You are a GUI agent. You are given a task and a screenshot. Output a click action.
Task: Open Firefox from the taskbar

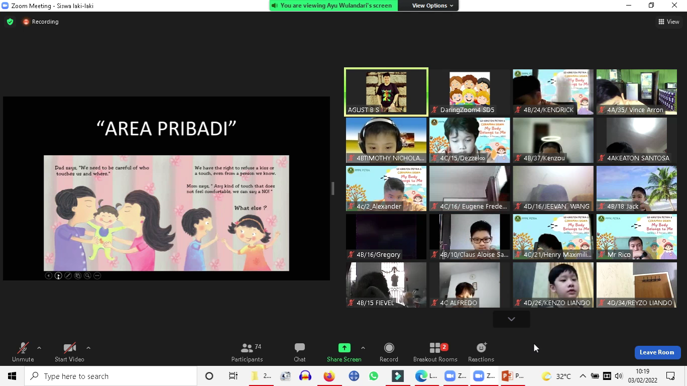pos(329,376)
